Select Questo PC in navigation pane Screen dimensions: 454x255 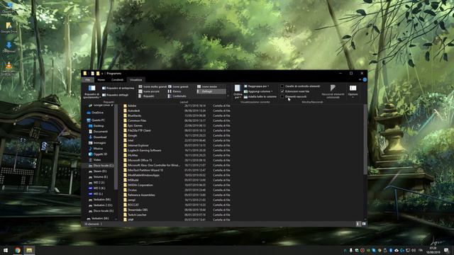coord(96,120)
